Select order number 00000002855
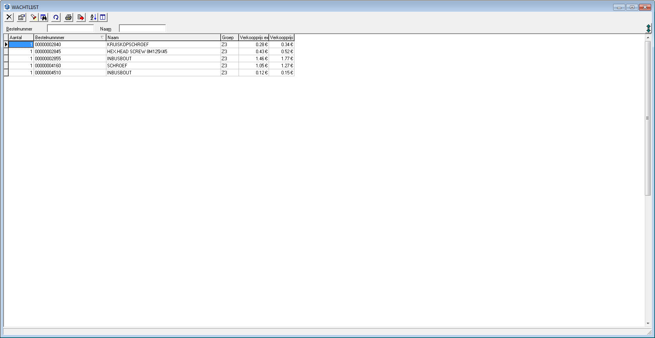This screenshot has height=338, width=655. pyautogui.click(x=70, y=59)
